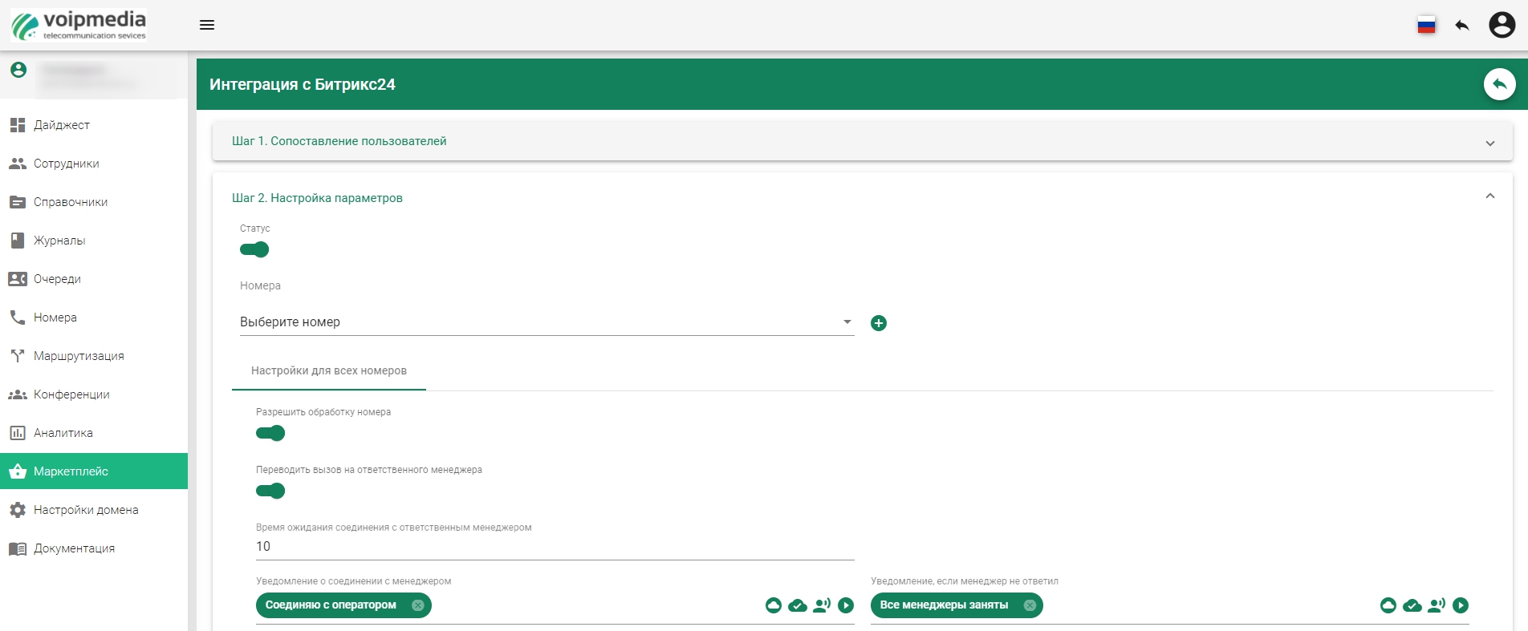Click the voipmedia logo
Image resolution: width=1528 pixels, height=631 pixels.
tap(79, 25)
